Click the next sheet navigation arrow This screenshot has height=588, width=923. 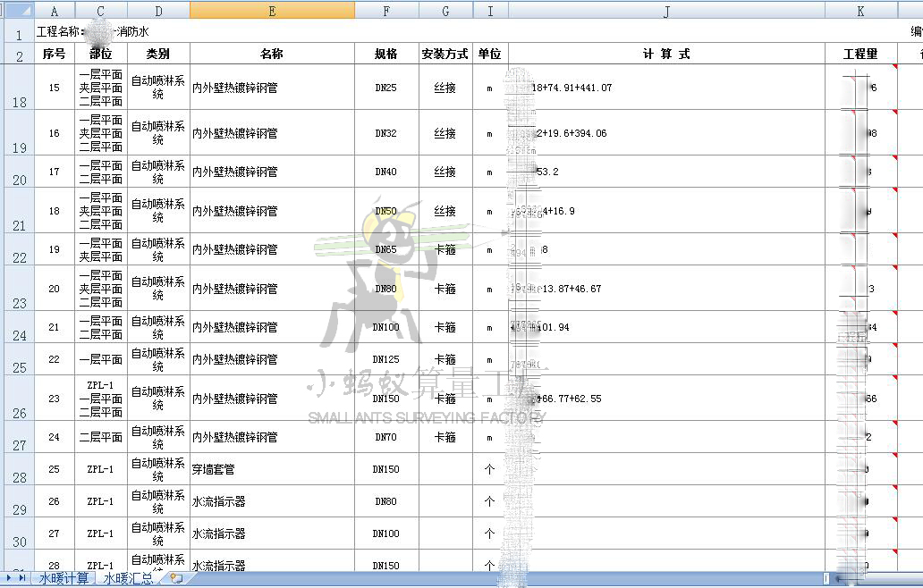10,578
